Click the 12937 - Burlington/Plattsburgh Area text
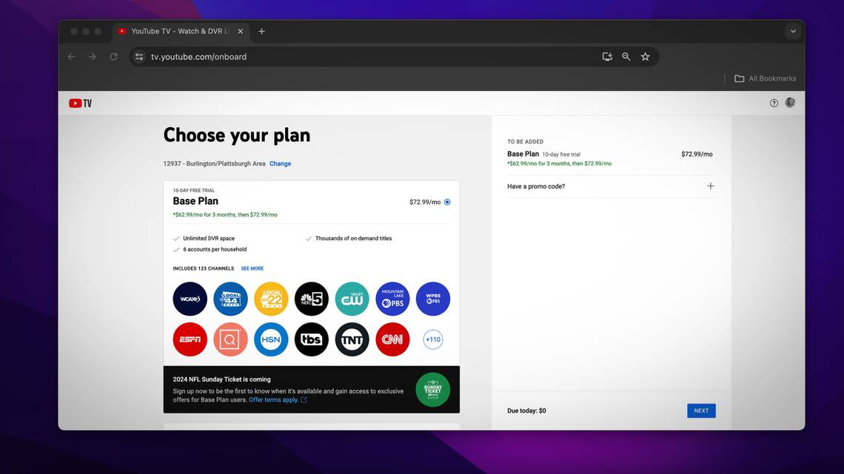 [x=214, y=163]
